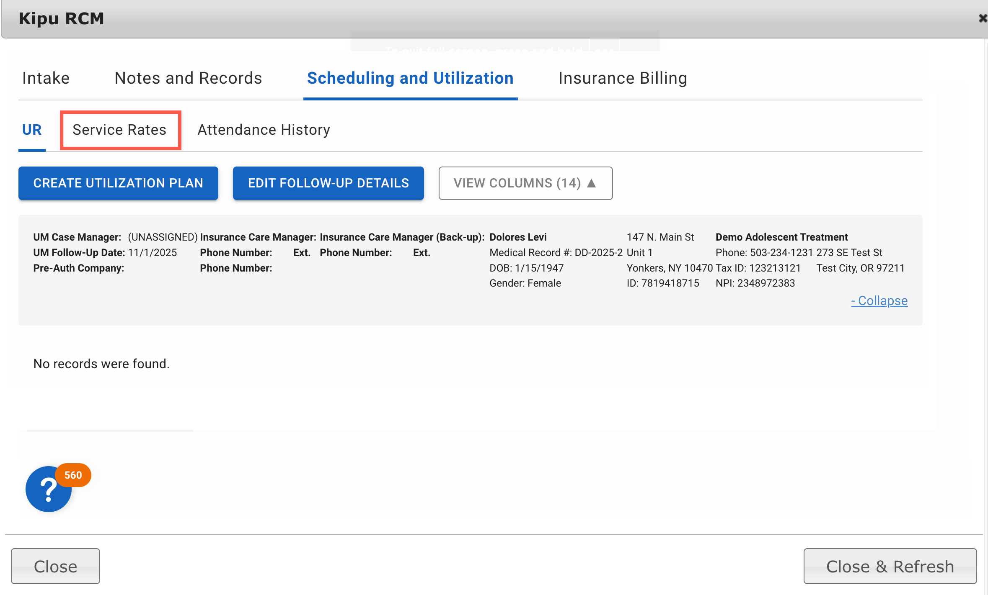This screenshot has height=595, width=988.
Task: Select patient name Dolores Levi
Action: pos(518,237)
